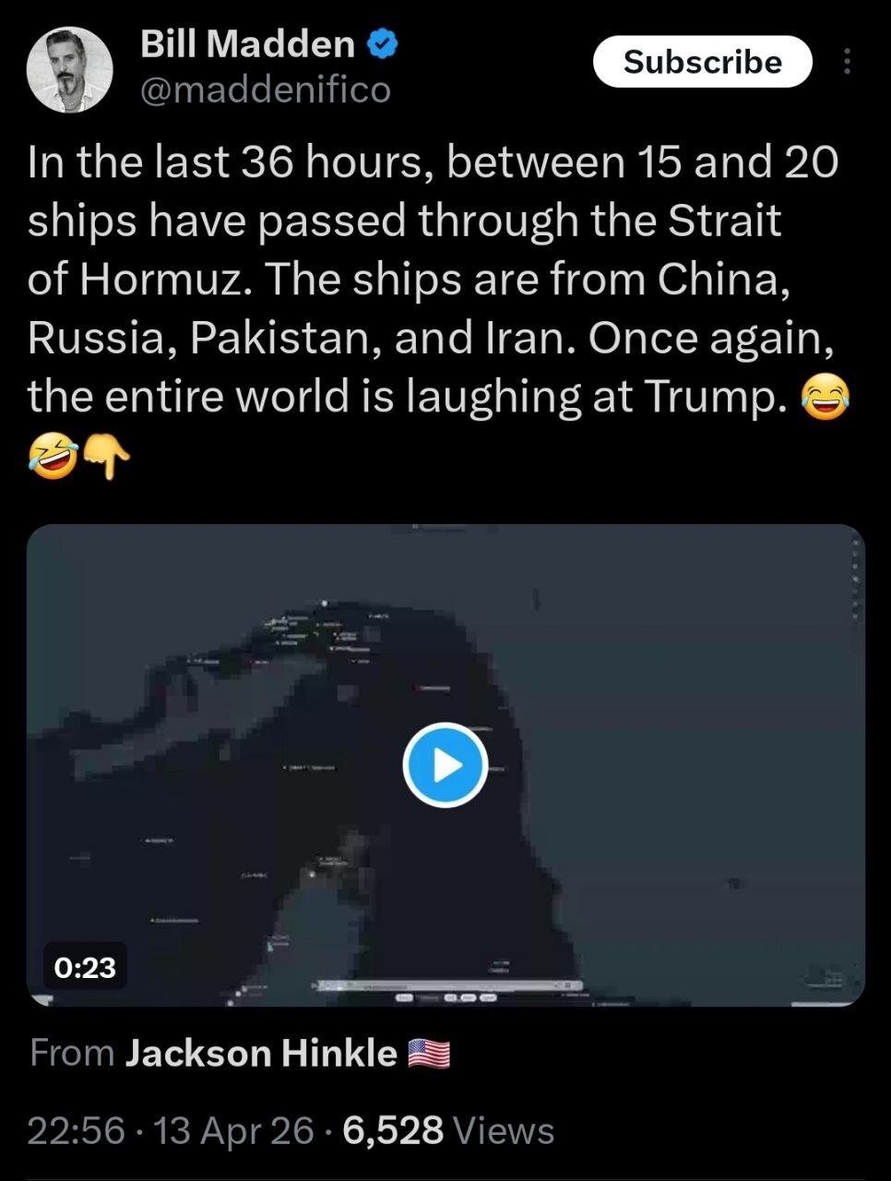Click the rolling-on-floor laughing emoji

[x=52, y=457]
